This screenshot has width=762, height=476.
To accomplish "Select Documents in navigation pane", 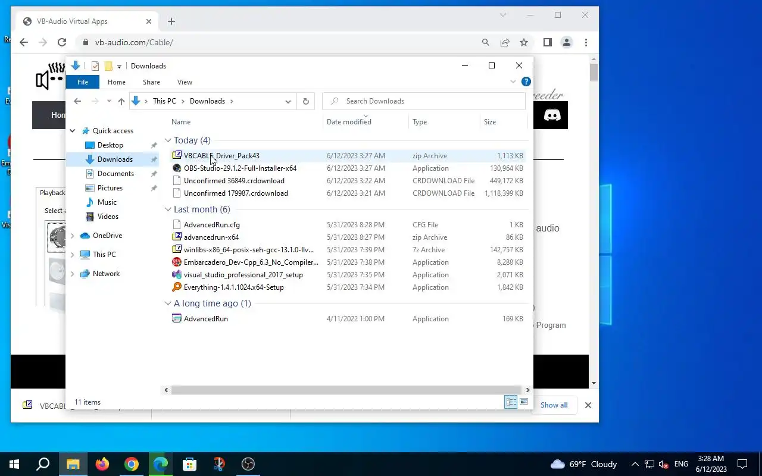I will click(x=115, y=174).
